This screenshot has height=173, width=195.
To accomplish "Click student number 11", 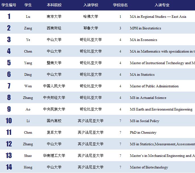I will (x=9, y=132).
